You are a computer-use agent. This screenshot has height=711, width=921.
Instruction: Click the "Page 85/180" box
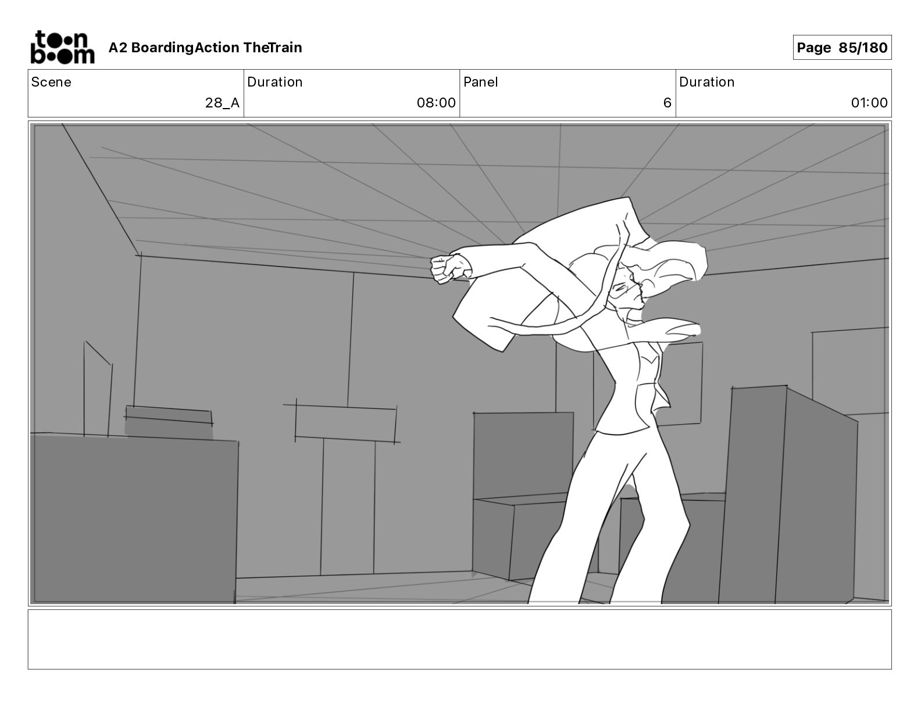point(842,48)
